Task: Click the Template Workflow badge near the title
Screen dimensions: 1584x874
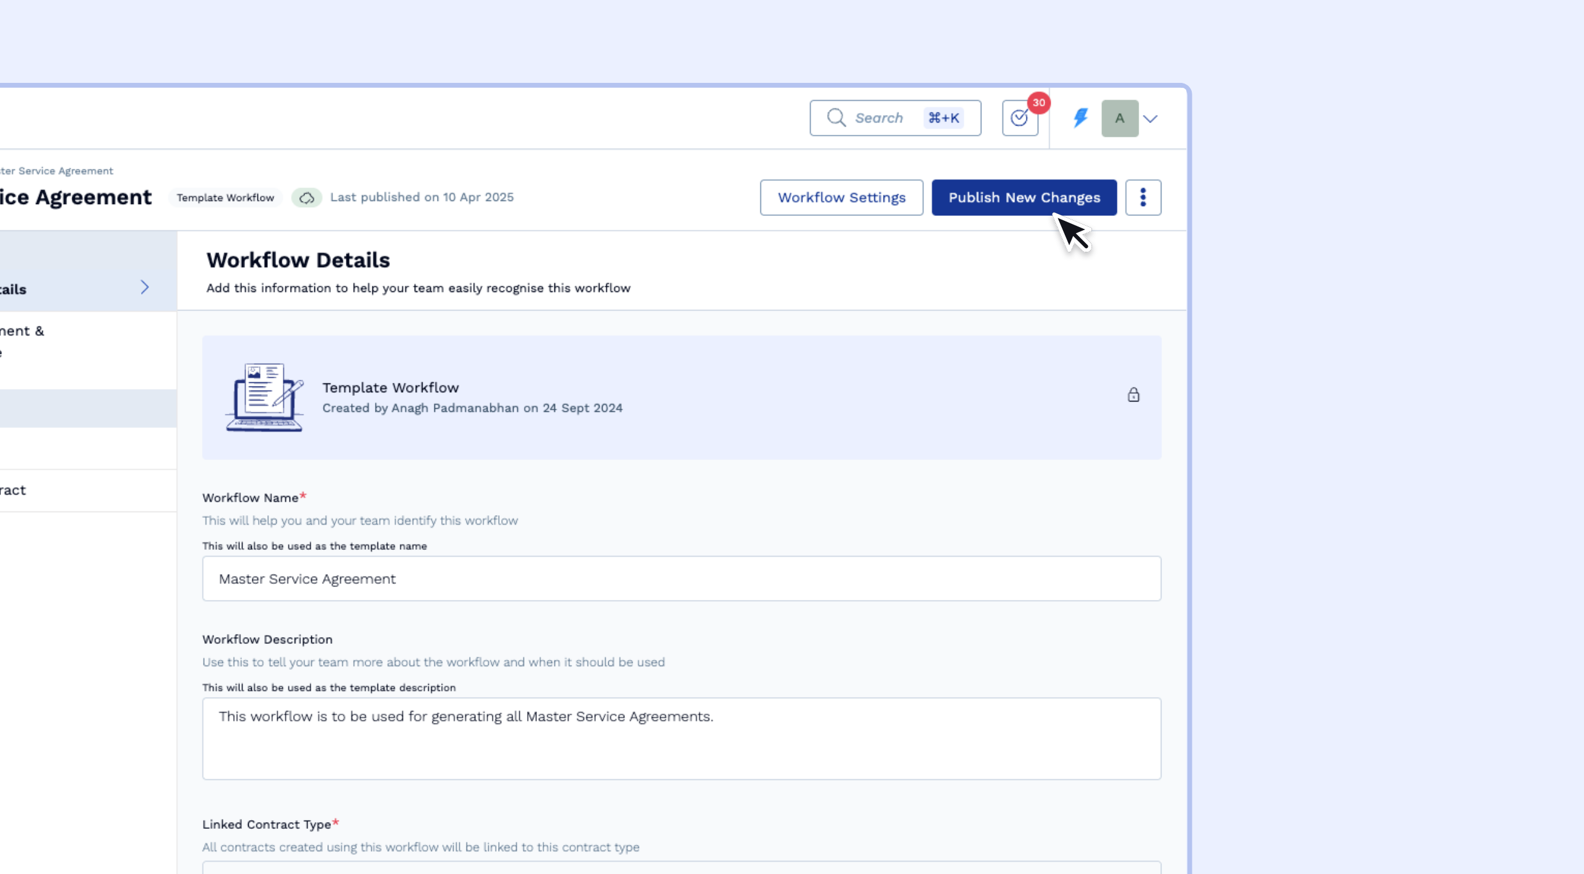Action: (225, 197)
